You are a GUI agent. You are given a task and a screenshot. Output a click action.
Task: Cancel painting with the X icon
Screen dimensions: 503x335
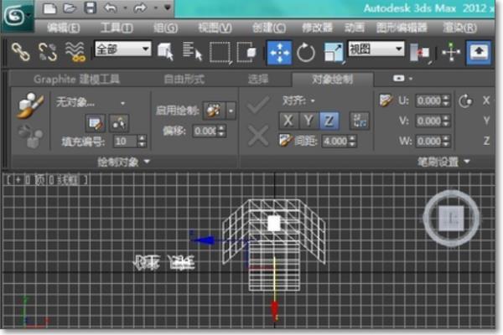point(258,136)
